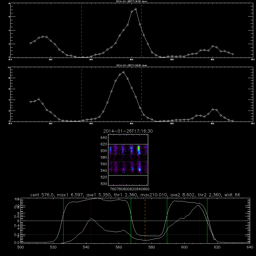Screen dimensions: 256x256
Task: Click the 520 label on bottom plot x-axis
Action: [x=53, y=247]
